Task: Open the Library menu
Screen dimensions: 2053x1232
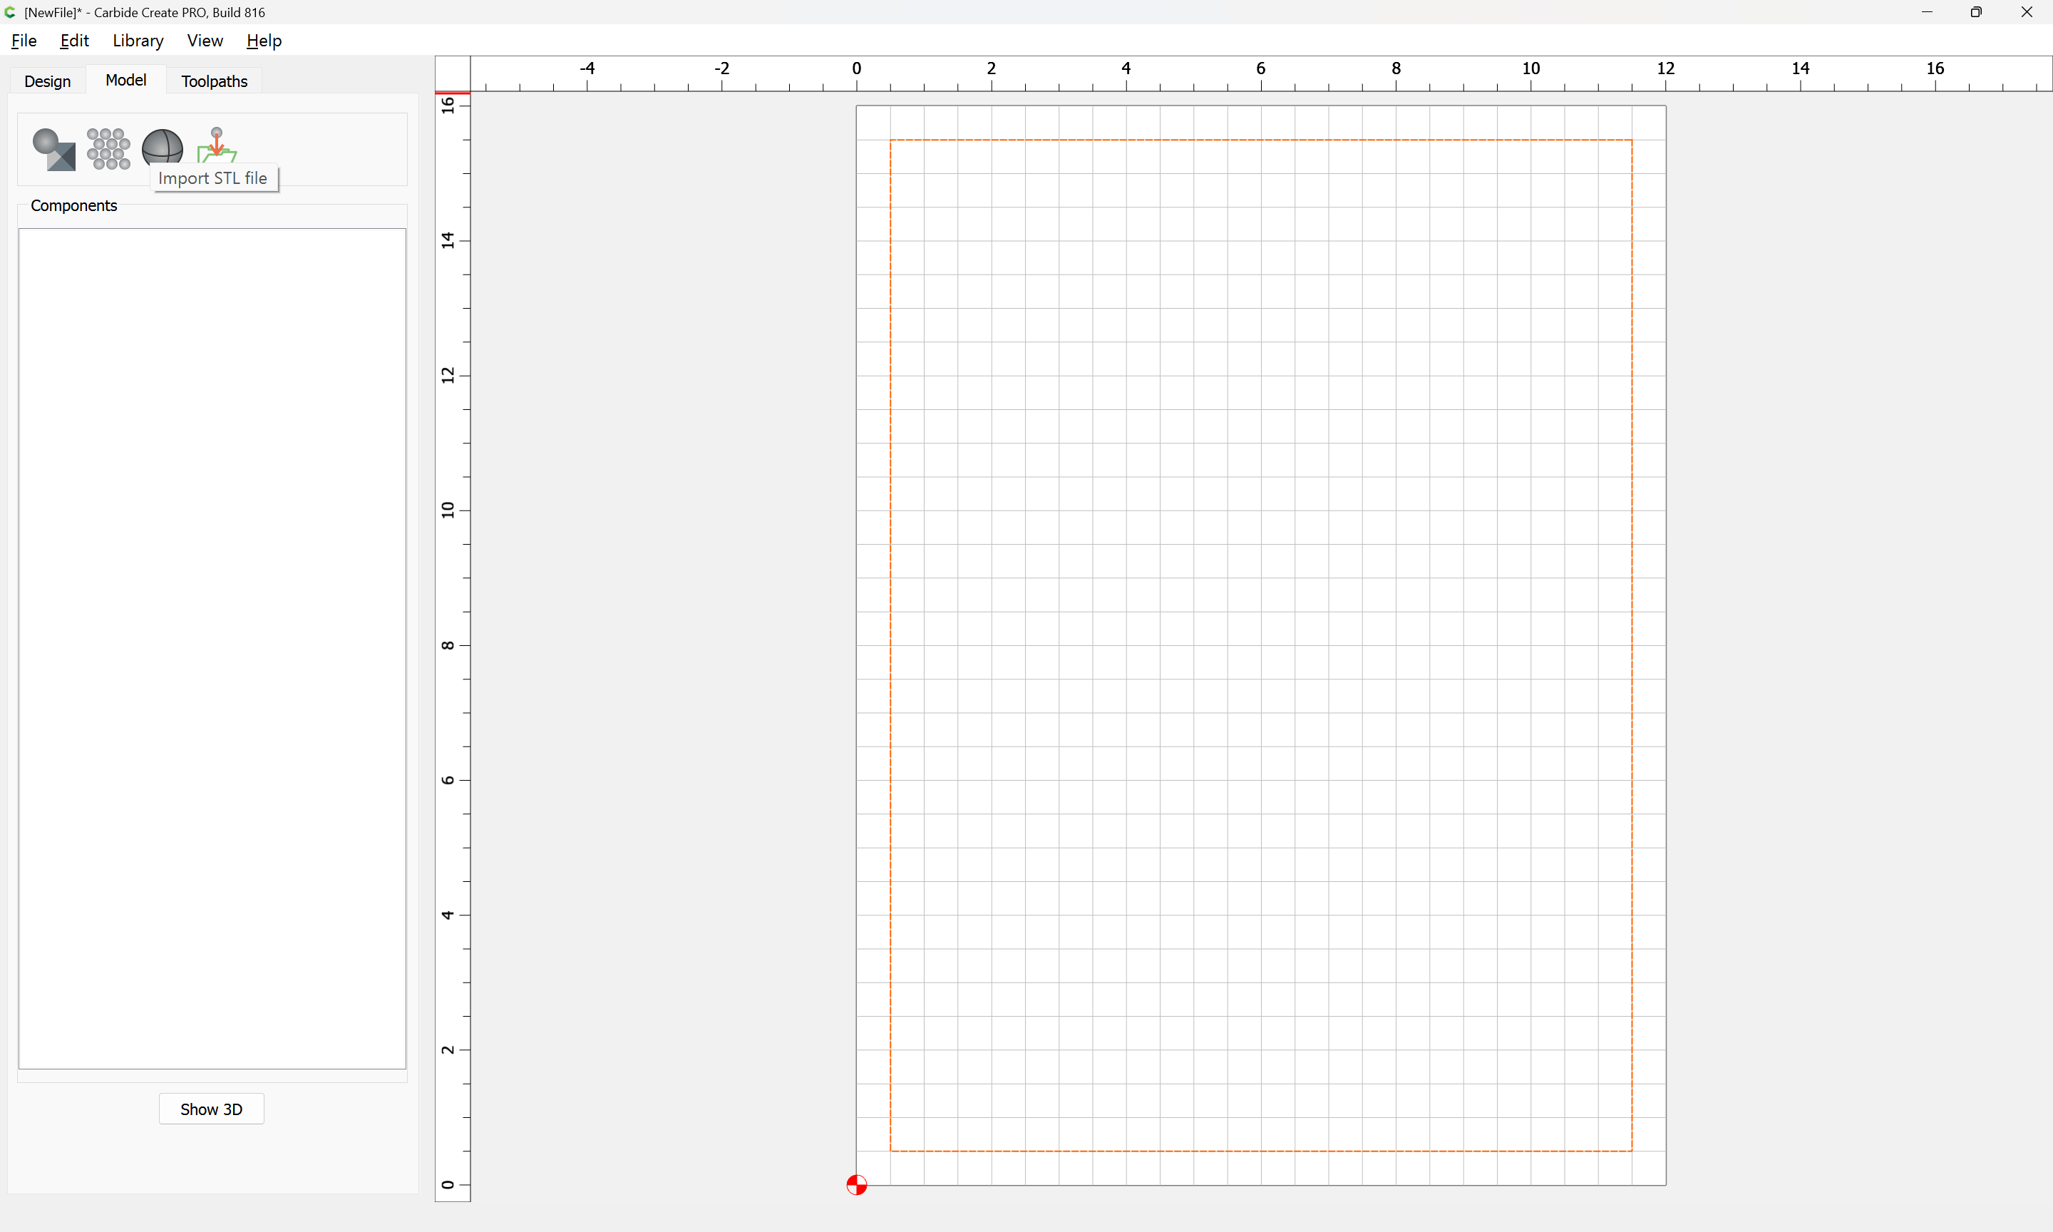Action: [138, 41]
